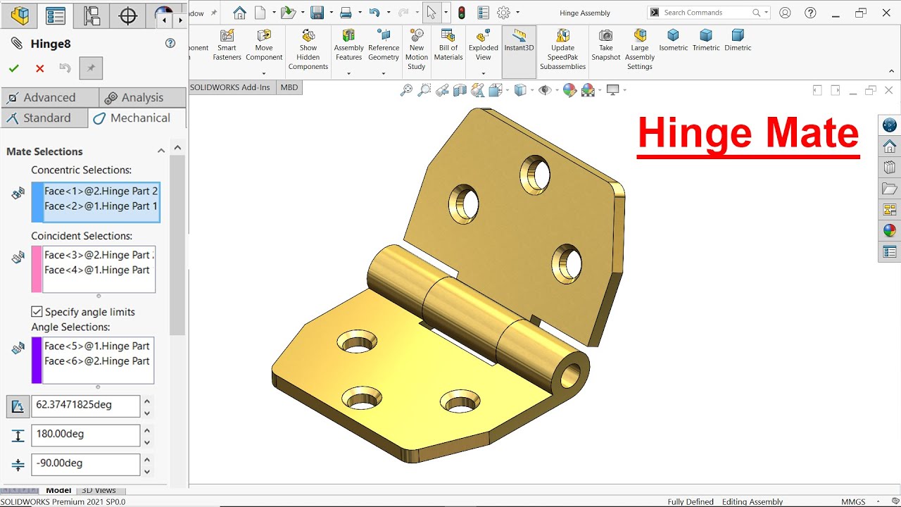Image resolution: width=901 pixels, height=507 pixels.
Task: Click the Home icon in top toolbar
Action: 239,13
